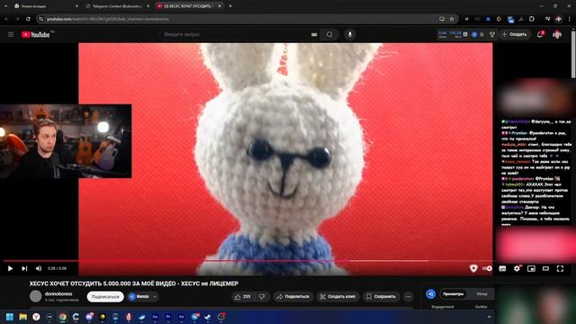Image resolution: width=576 pixels, height=324 pixels.
Task: Open Google Chrome from the taskbar
Action: click(x=63, y=317)
